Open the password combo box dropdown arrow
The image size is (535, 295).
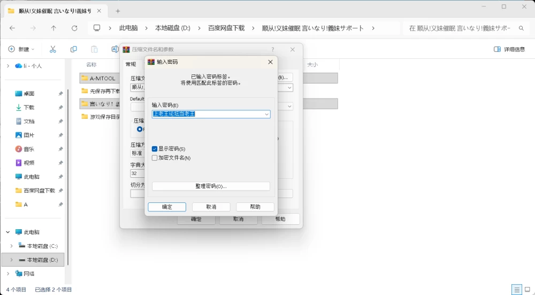tap(266, 115)
